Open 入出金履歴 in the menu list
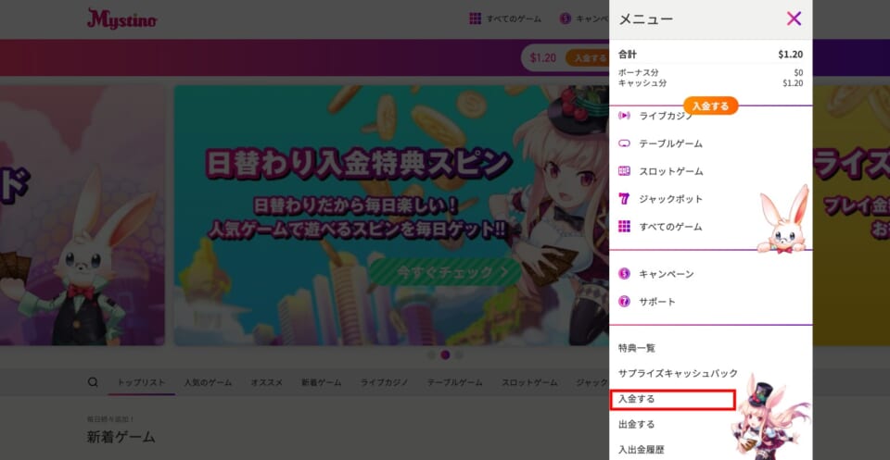Viewport: 890px width, 460px height. pos(641,450)
